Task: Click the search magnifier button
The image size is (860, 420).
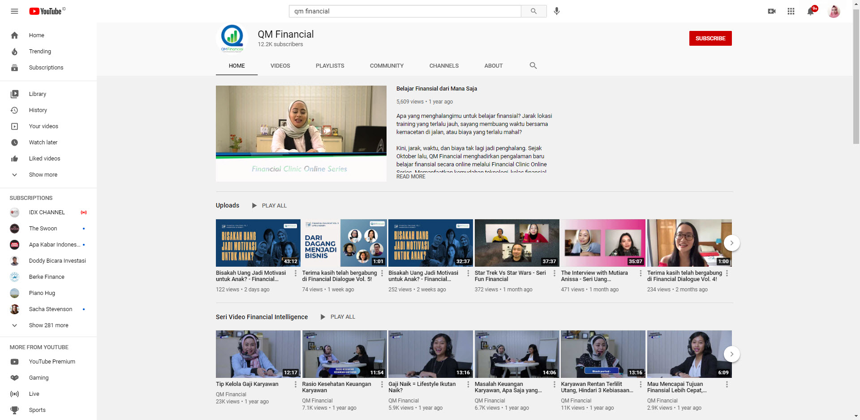Action: pyautogui.click(x=533, y=11)
